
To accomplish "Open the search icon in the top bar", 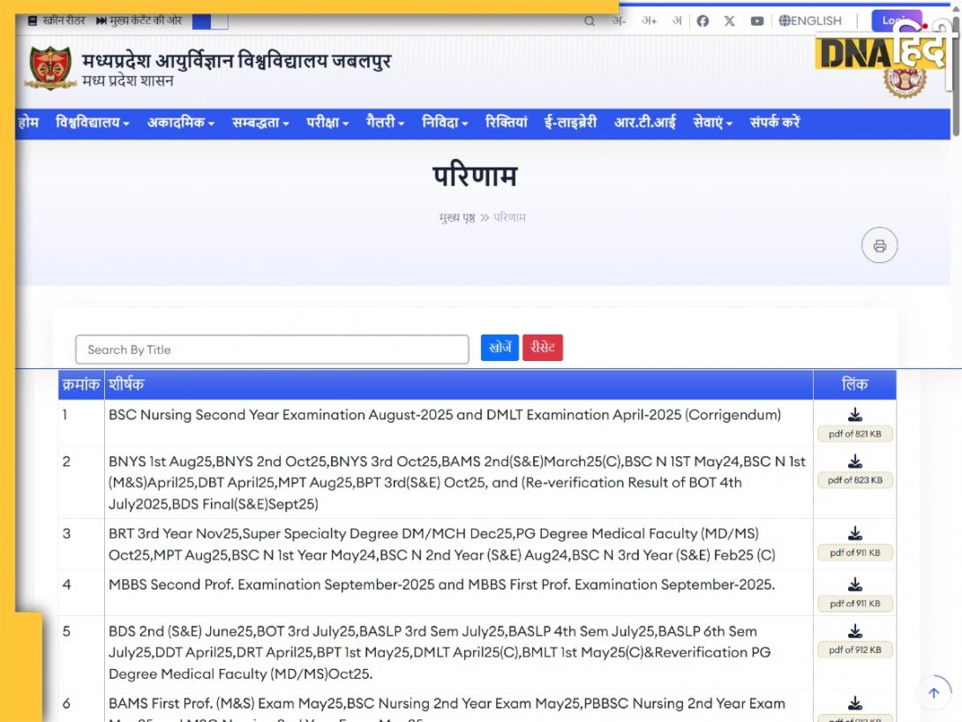I will tap(588, 20).
